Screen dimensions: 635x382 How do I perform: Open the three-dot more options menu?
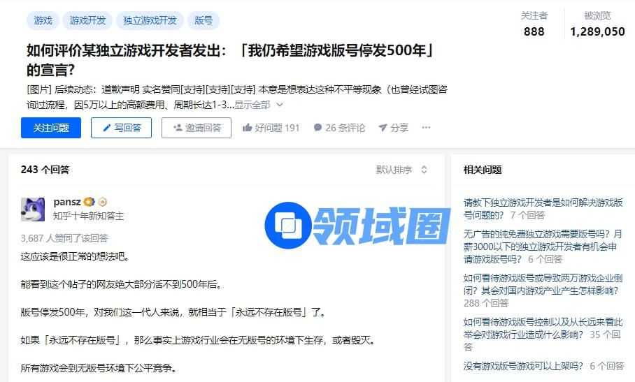pos(426,127)
